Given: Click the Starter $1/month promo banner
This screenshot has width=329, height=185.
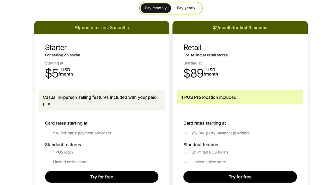Looking at the screenshot, I should 102,28.
